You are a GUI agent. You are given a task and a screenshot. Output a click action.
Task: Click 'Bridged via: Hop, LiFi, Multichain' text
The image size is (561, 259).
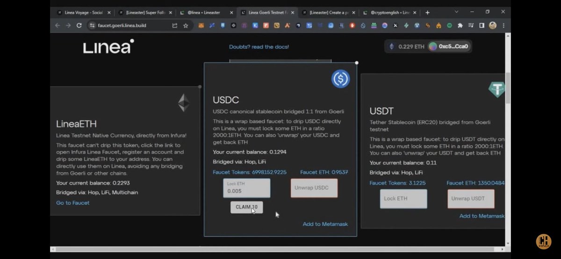(97, 192)
